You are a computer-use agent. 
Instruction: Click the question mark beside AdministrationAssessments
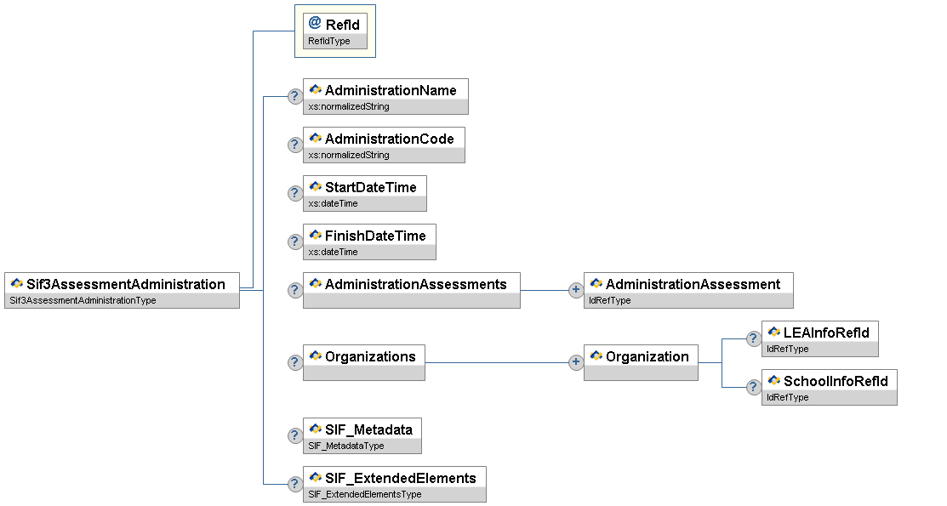click(295, 290)
